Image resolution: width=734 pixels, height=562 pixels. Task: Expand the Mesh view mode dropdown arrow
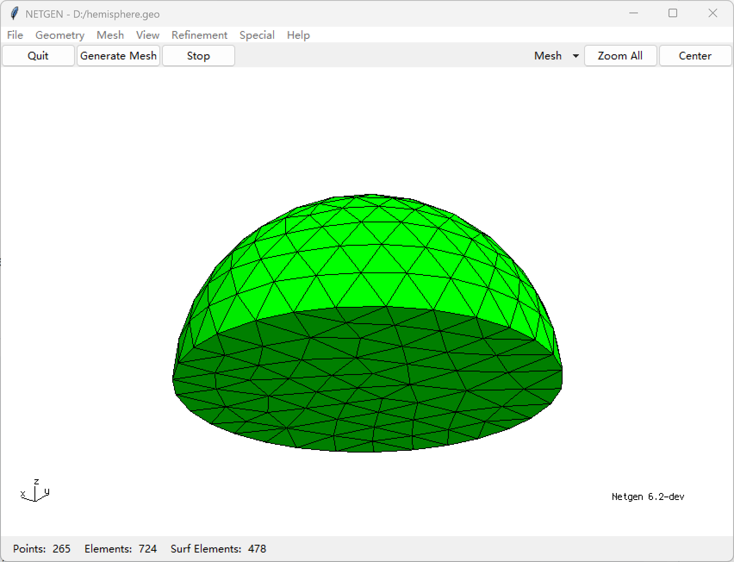click(575, 56)
